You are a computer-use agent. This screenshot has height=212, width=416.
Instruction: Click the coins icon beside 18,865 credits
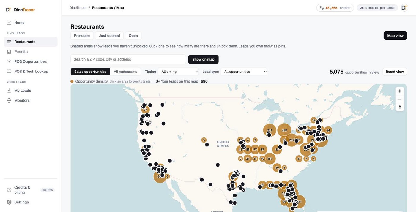(x=322, y=8)
